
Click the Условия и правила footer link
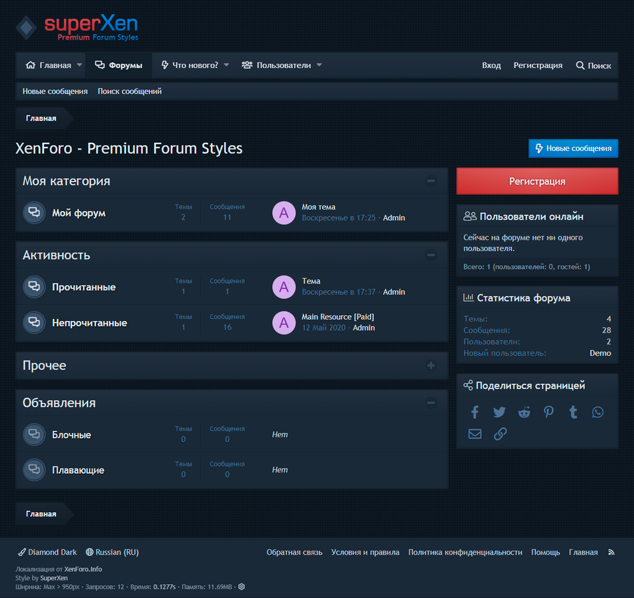click(x=365, y=553)
